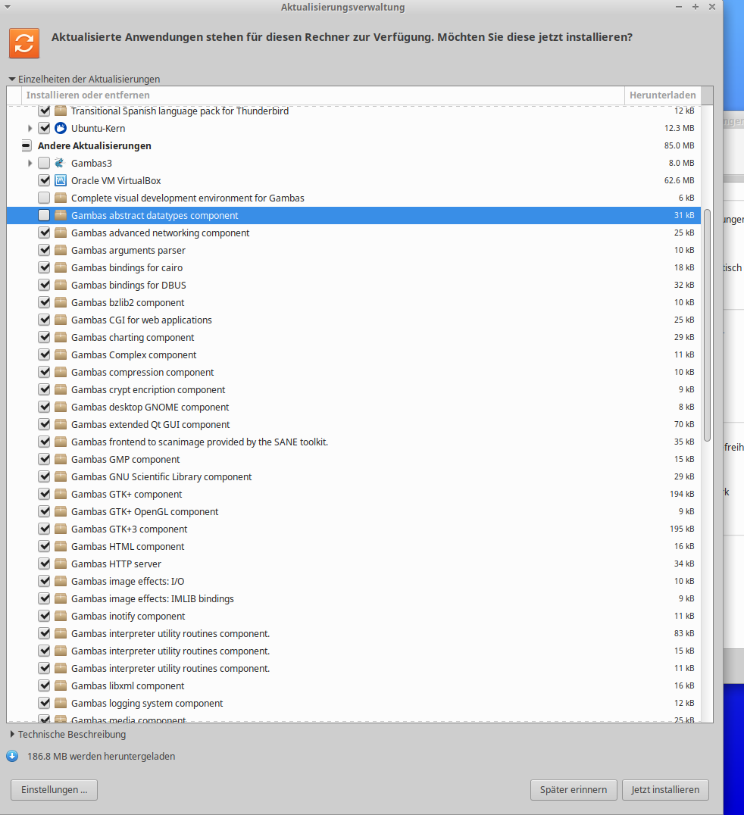
Task: Click the vertical scrollbar of the update list
Action: click(707, 326)
